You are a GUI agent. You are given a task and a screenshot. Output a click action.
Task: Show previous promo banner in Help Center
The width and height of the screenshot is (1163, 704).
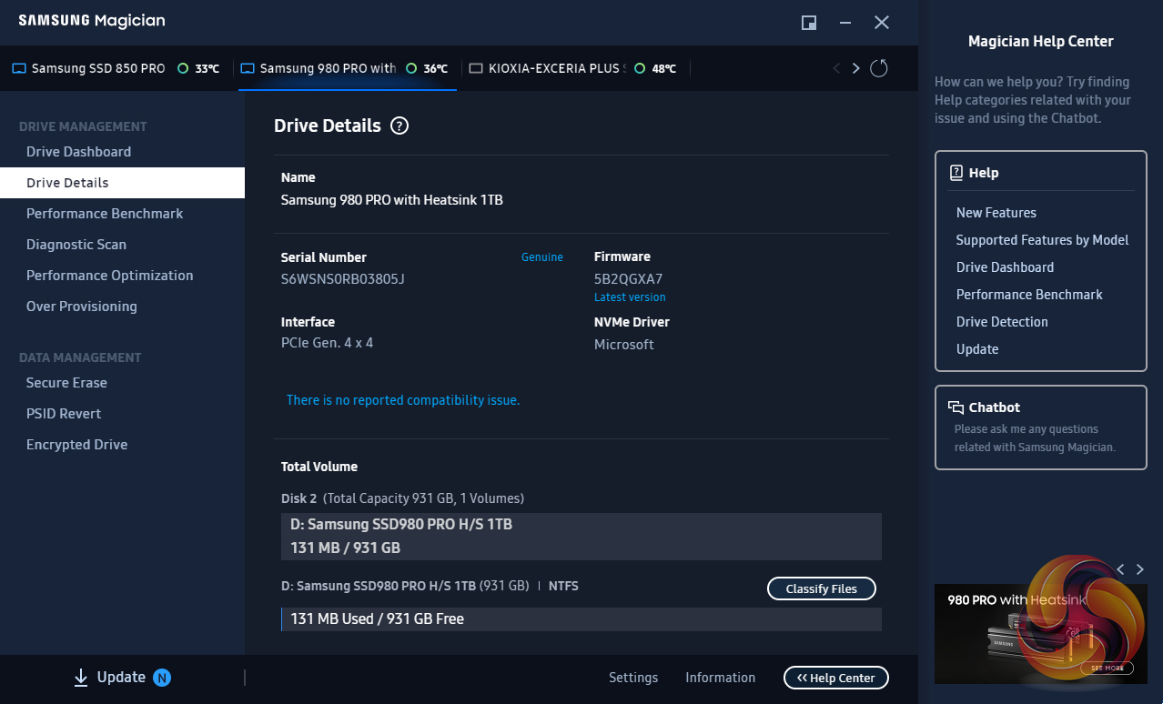coord(1120,569)
